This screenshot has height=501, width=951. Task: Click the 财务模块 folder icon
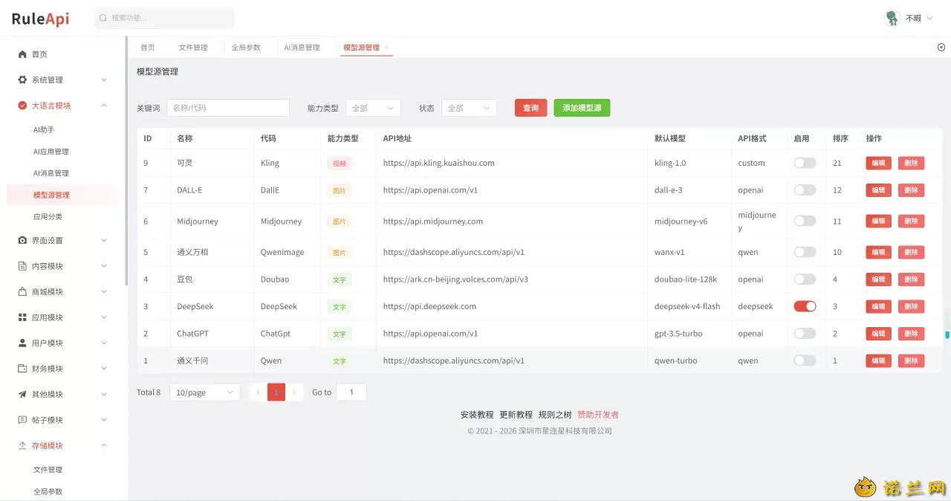22,369
